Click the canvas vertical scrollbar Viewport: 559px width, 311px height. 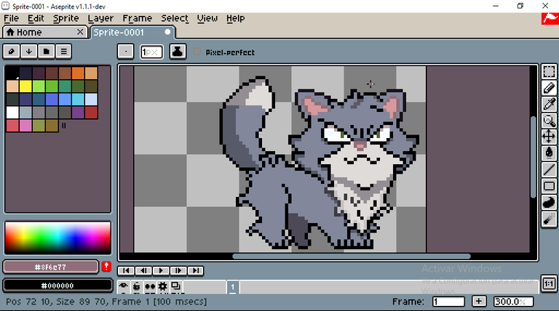pos(533,156)
